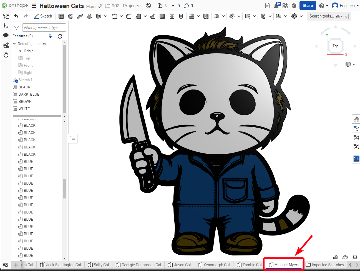The width and height of the screenshot is (360, 271).
Task: Select the Thicken tool
Action: click(x=99, y=16)
